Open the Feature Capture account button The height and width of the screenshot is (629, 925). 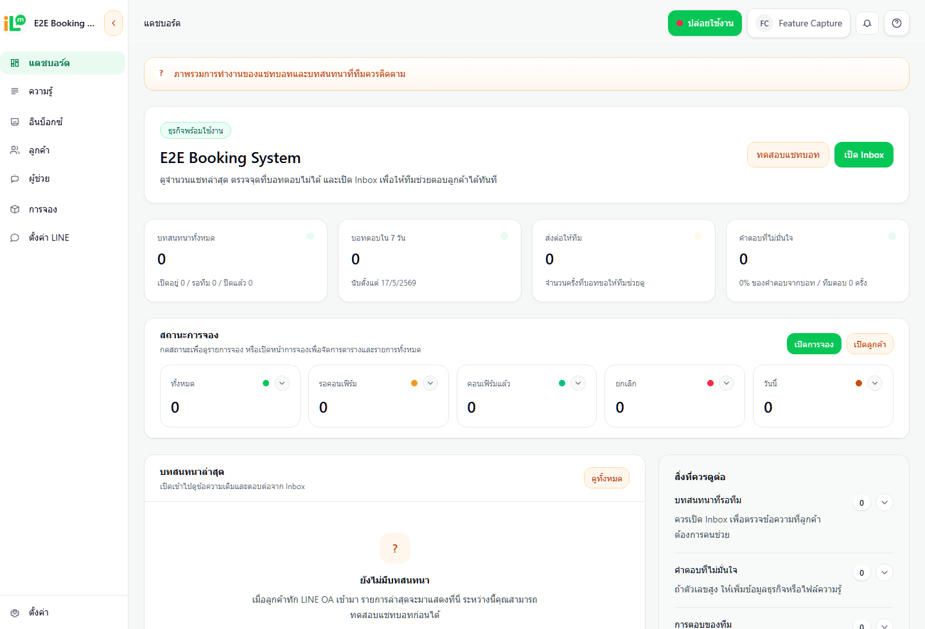[x=798, y=23]
